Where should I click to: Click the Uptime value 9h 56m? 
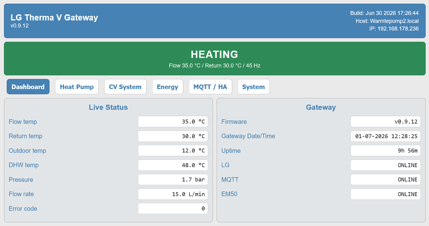[386, 150]
